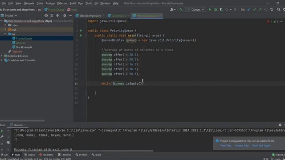Click the Git commit checkmark icon
285x160 pixels.
[254, 9]
